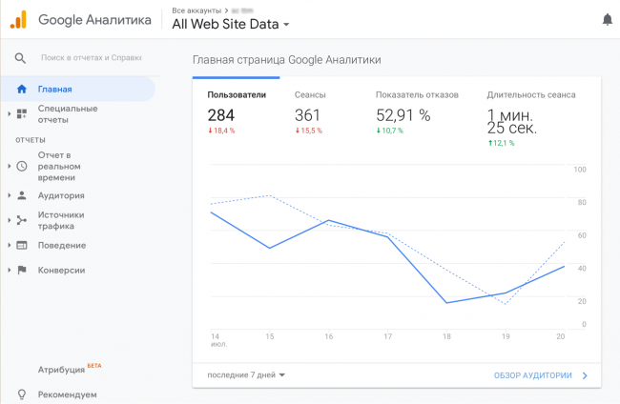The image size is (620, 404).
Task: Click the search magnifier icon
Action: pos(20,58)
